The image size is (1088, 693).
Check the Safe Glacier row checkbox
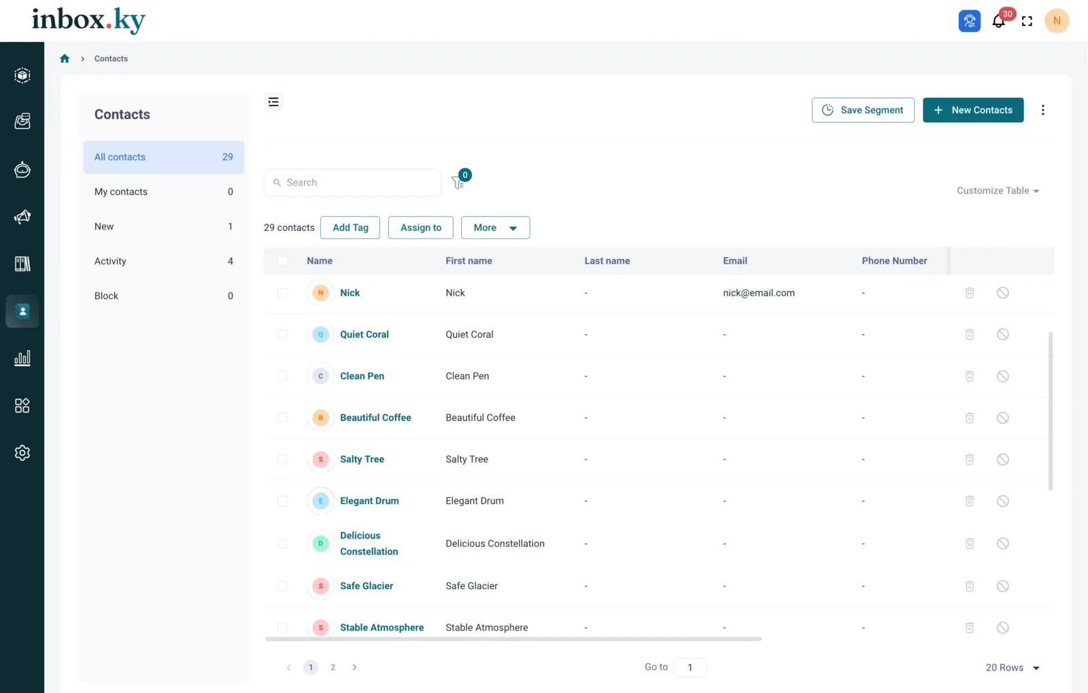[283, 586]
